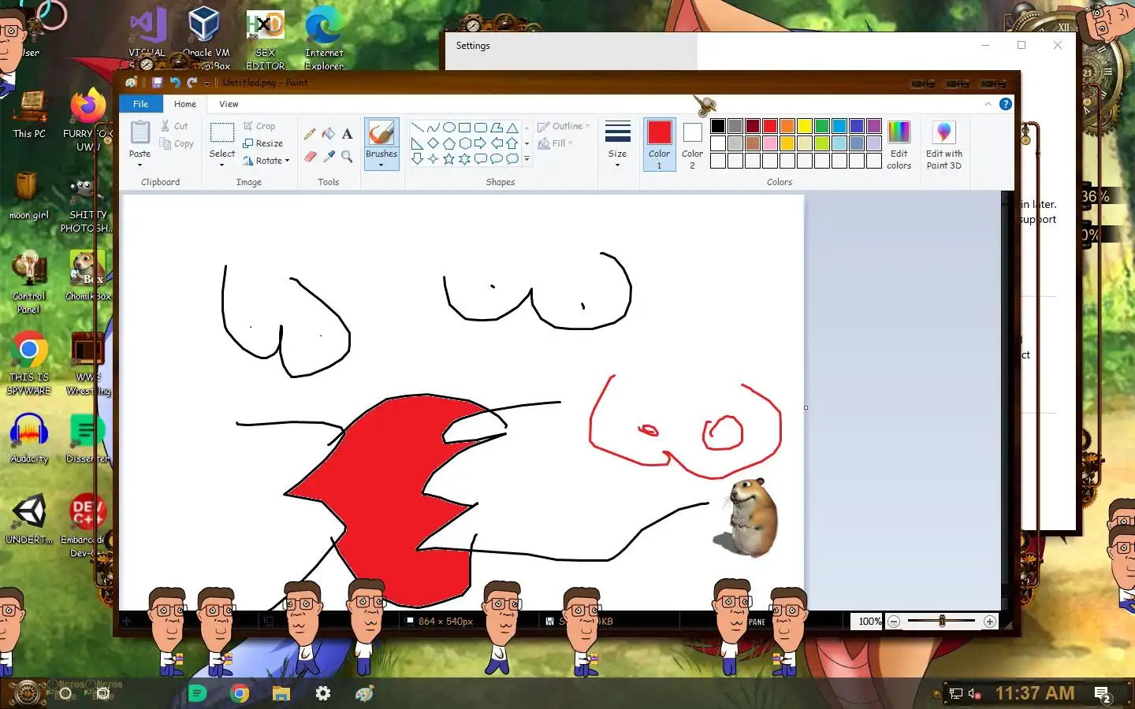Viewport: 1135px width, 709px height.
Task: Open the notification center icon
Action: coord(1103,694)
